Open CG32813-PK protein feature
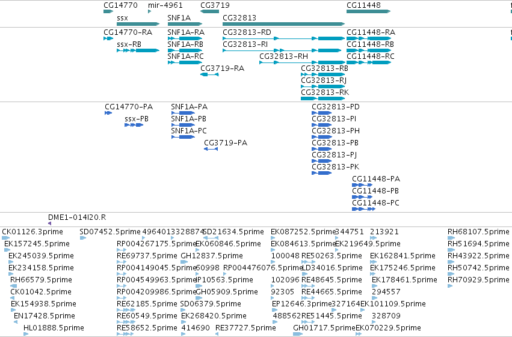 (322, 174)
